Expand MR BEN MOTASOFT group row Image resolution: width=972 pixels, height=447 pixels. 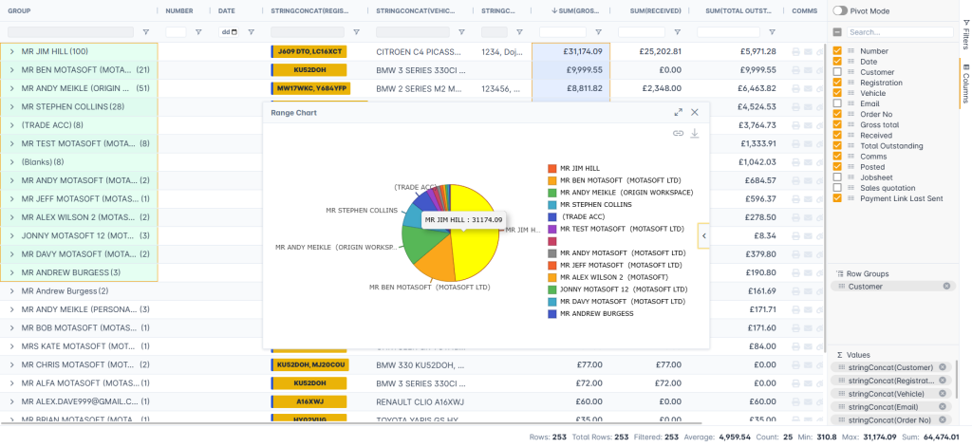coord(11,70)
